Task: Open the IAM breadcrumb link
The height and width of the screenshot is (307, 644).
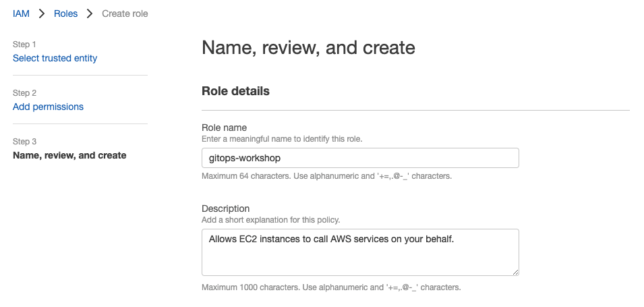Action: coord(21,13)
